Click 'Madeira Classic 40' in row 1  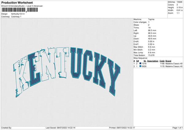coord(174,63)
